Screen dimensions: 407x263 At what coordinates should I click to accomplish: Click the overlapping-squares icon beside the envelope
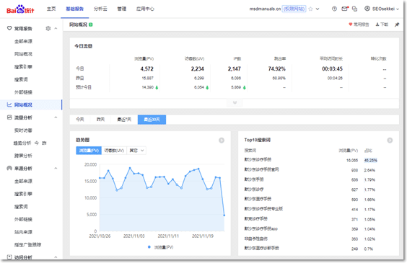pos(354,9)
